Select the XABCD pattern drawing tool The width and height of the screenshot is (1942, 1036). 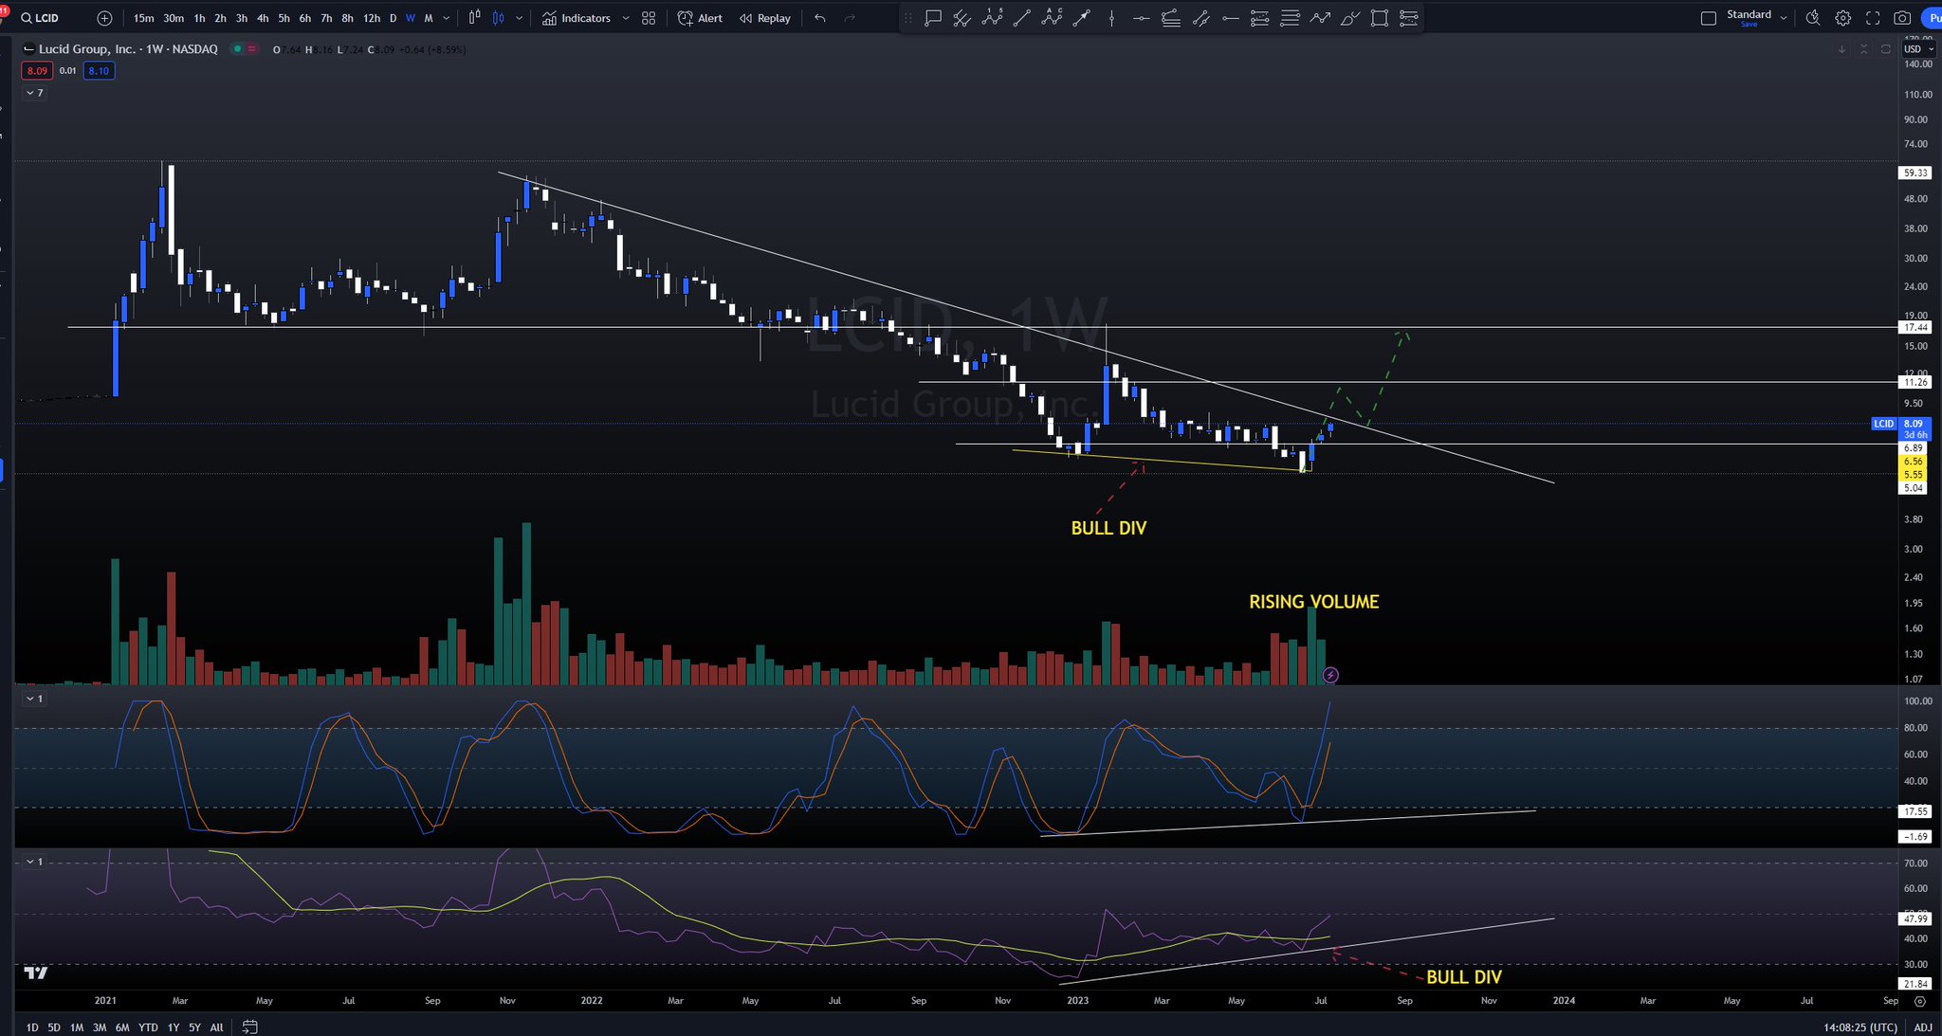1054,18
